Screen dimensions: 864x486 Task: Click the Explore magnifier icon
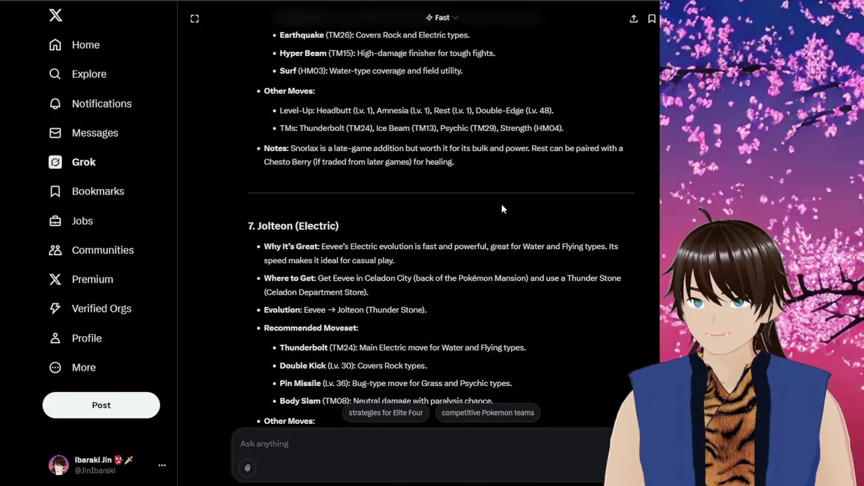pos(55,74)
